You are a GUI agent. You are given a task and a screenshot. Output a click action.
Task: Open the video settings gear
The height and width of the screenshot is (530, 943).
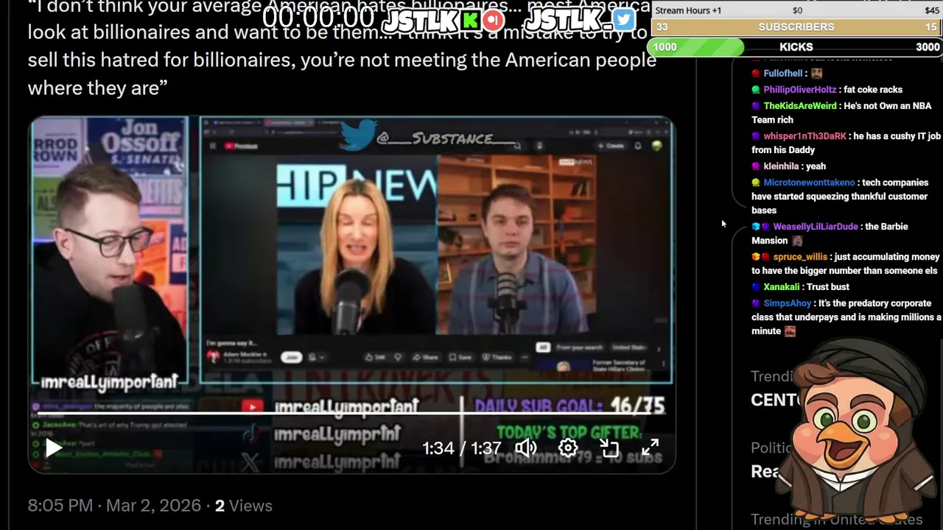tap(568, 448)
